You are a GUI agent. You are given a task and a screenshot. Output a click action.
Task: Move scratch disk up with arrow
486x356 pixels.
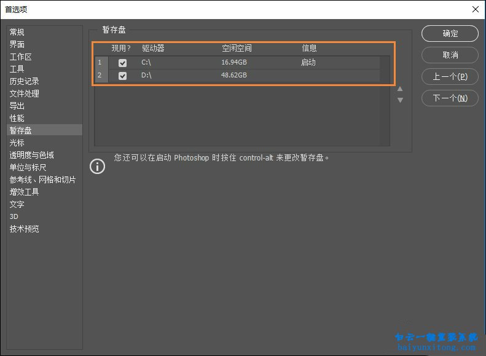click(x=400, y=89)
